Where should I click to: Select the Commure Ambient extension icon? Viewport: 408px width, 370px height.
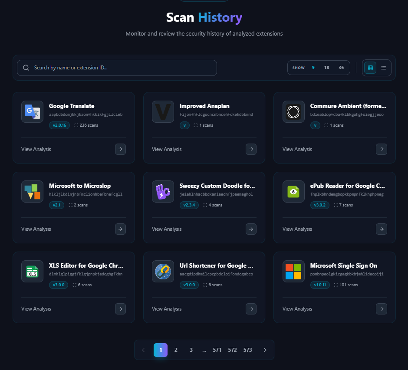tap(293, 111)
